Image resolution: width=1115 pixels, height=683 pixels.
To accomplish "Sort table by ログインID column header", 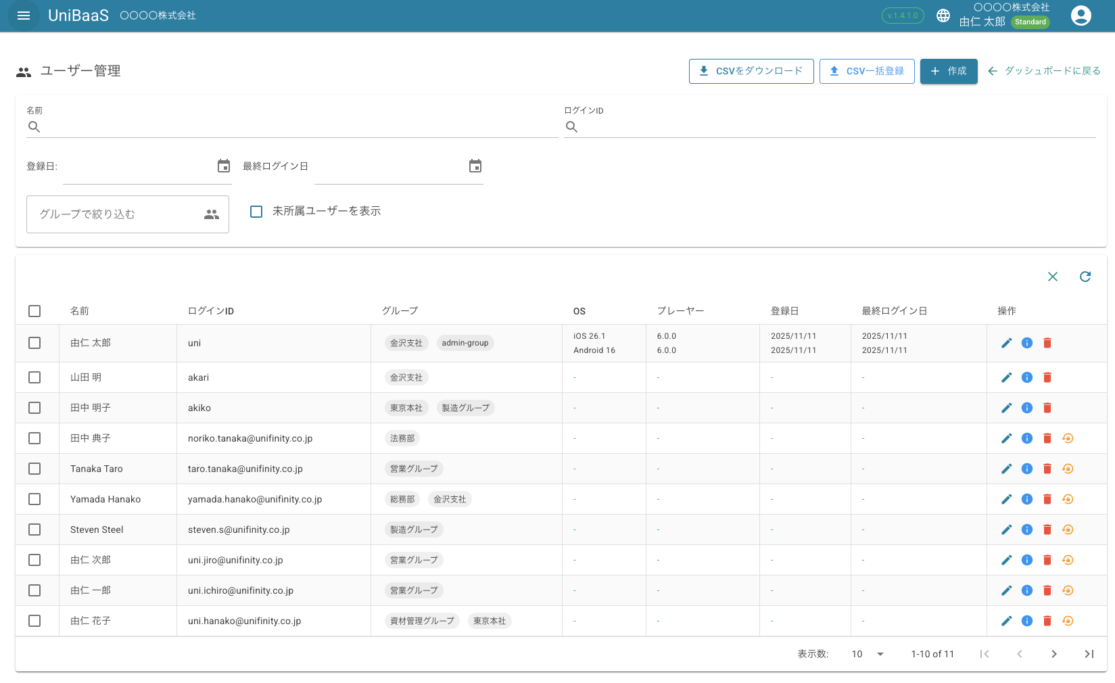I will tap(211, 311).
